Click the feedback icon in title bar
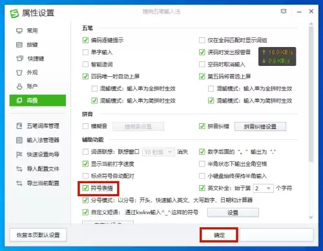 [284, 12]
